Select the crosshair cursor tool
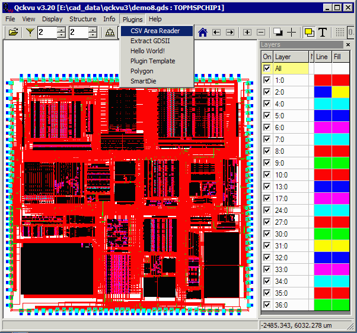 (x=291, y=33)
